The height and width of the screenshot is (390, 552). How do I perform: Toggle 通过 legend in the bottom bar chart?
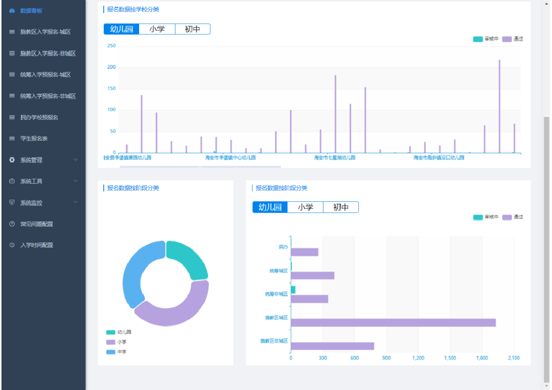513,217
